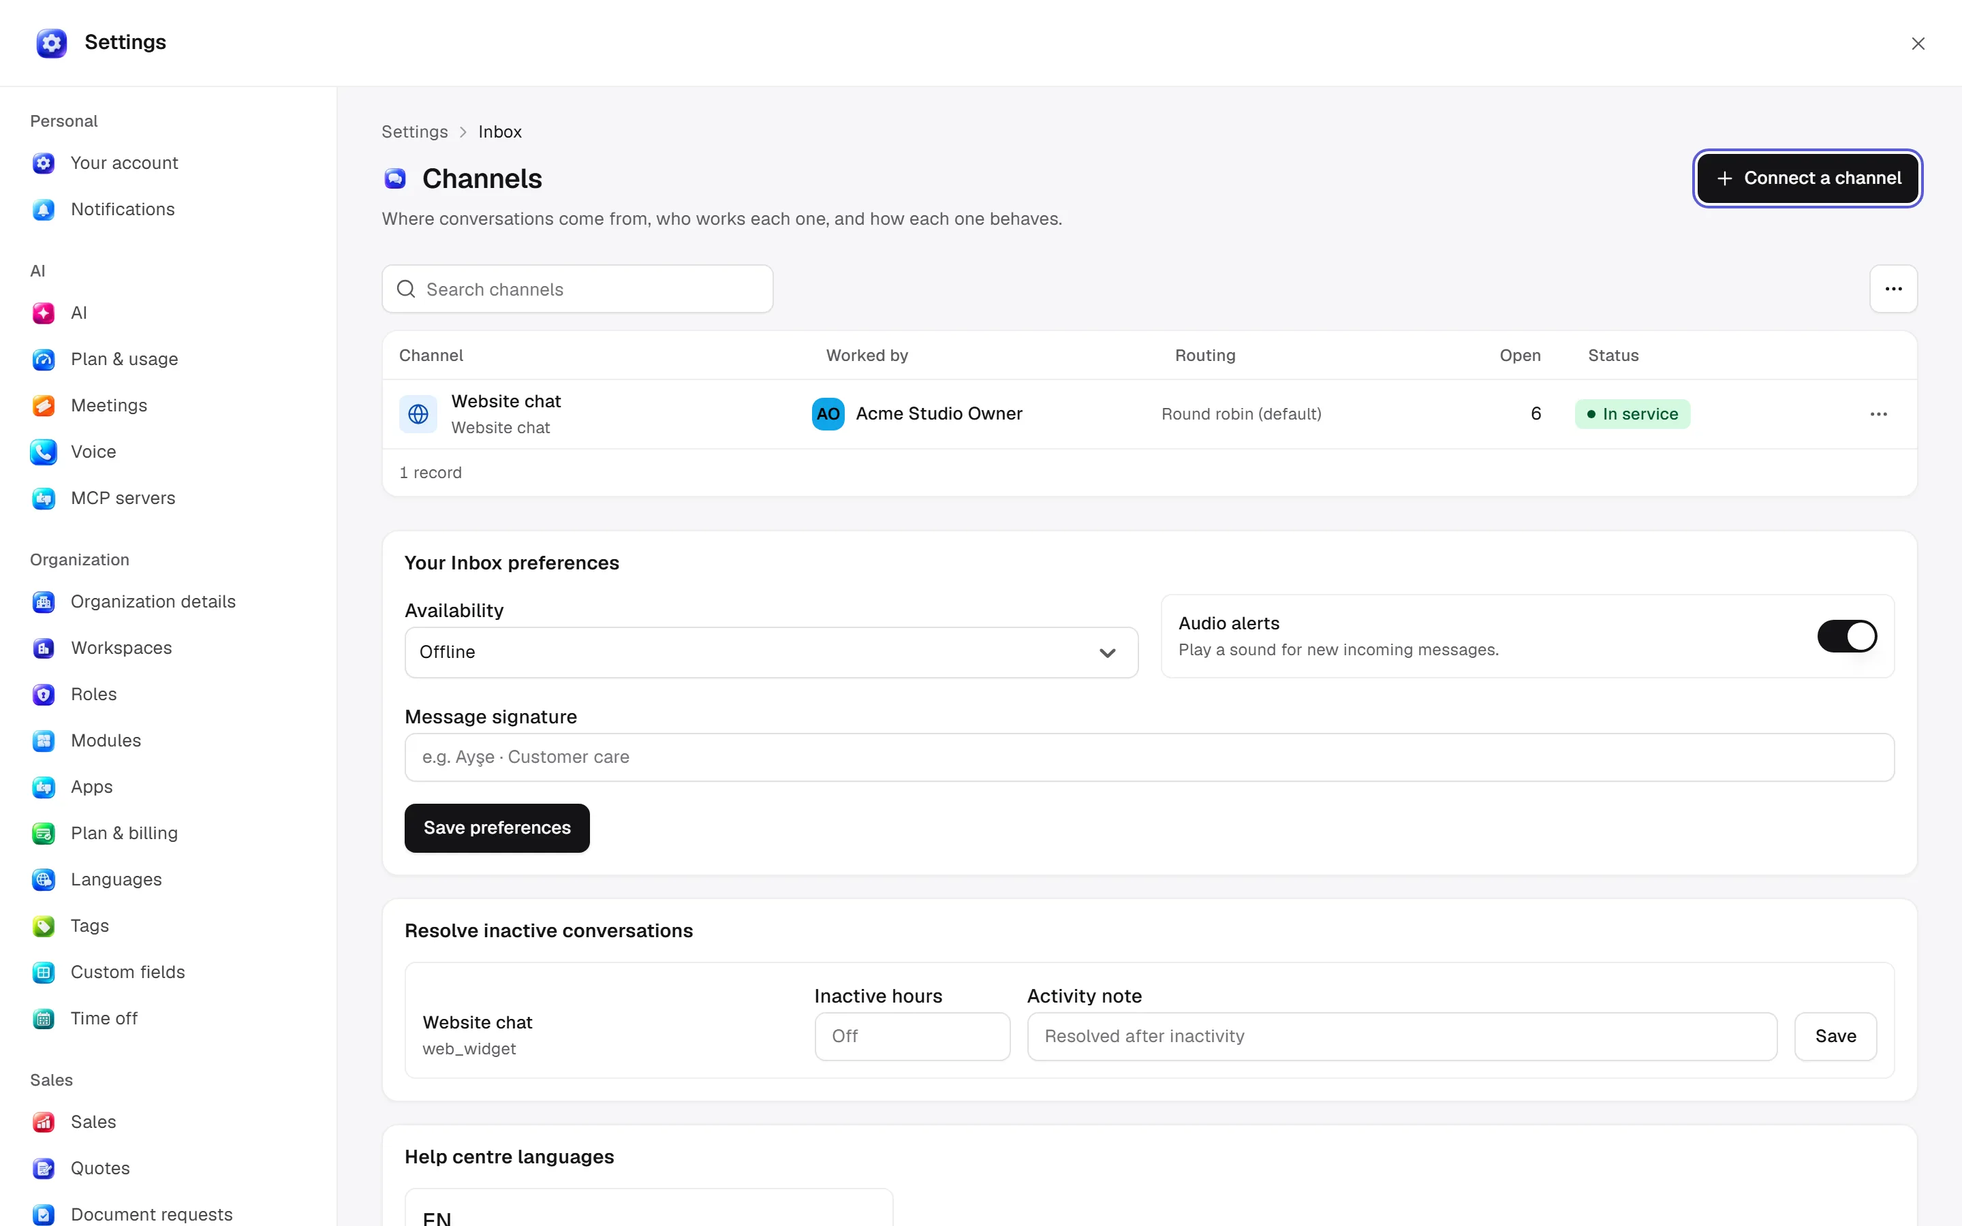This screenshot has width=1962, height=1226.
Task: Open the Plan & billing card icon
Action: [43, 833]
